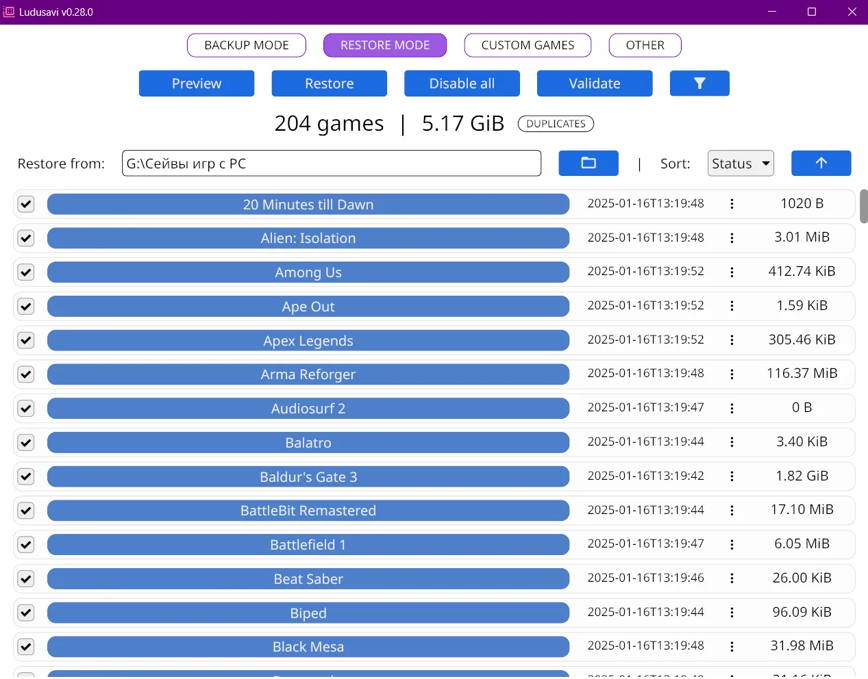Open the filter options funnel icon
Image resolution: width=868 pixels, height=679 pixels.
[x=699, y=84]
